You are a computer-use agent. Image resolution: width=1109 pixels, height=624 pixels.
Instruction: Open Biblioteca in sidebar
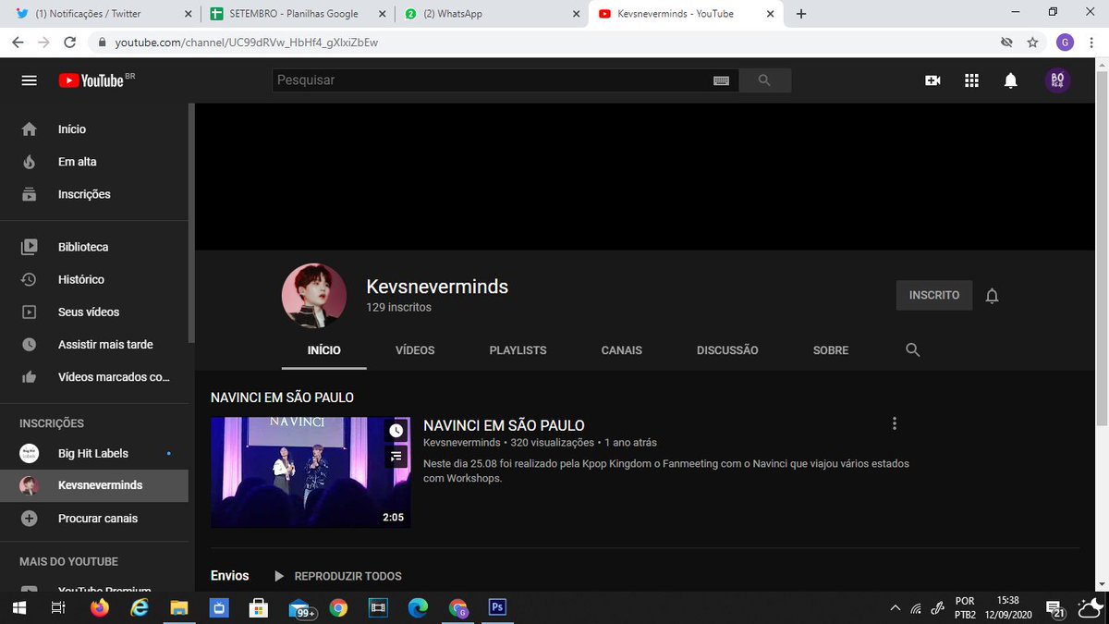point(94,247)
